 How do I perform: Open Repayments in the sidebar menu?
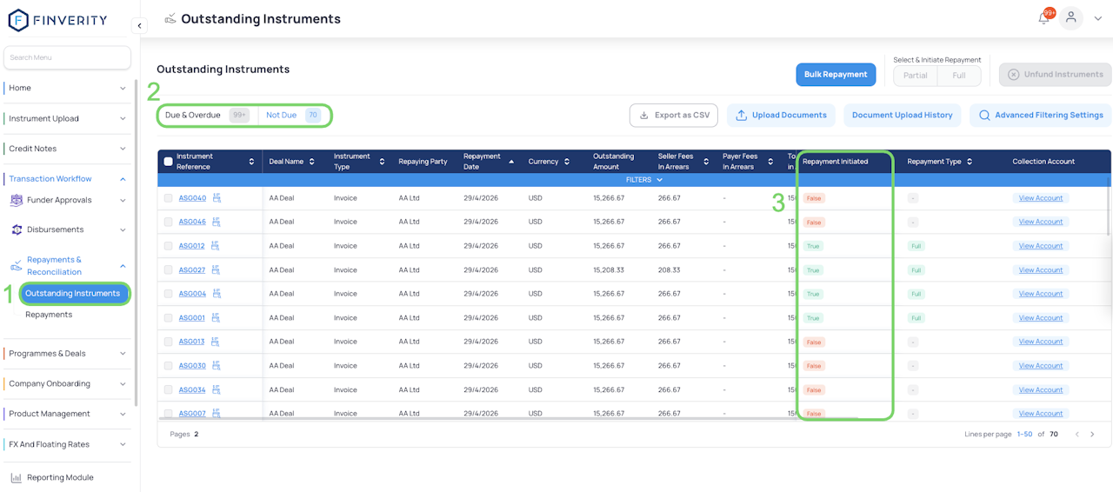pyautogui.click(x=49, y=315)
